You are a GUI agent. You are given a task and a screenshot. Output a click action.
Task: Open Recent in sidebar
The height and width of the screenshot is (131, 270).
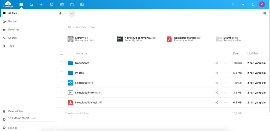28,21
